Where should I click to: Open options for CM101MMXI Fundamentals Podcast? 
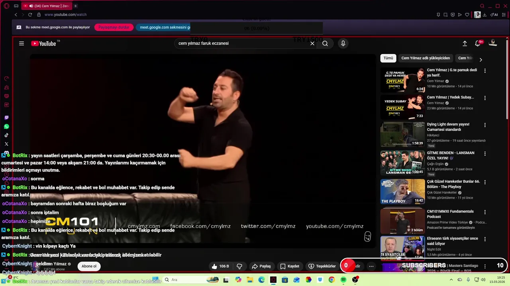(x=485, y=212)
